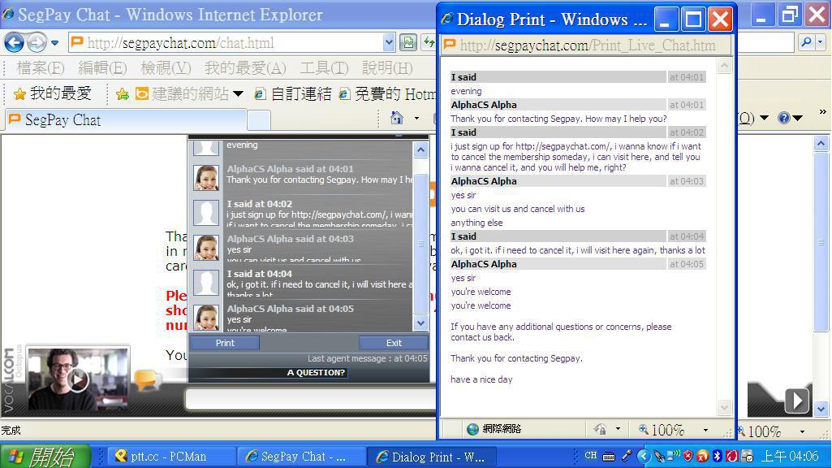Click the Help question-mark icon in command bar

(784, 118)
